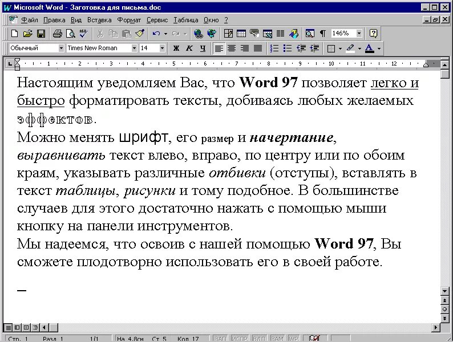
Task: Open the Tables and Borders toolbar
Action: coord(228,34)
